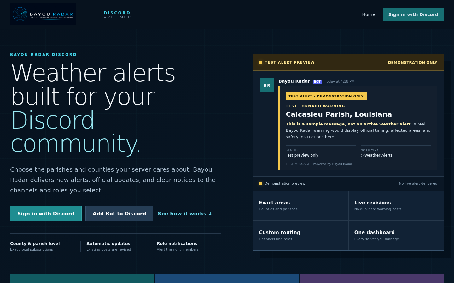Click the Role notifications text

pyautogui.click(x=177, y=244)
